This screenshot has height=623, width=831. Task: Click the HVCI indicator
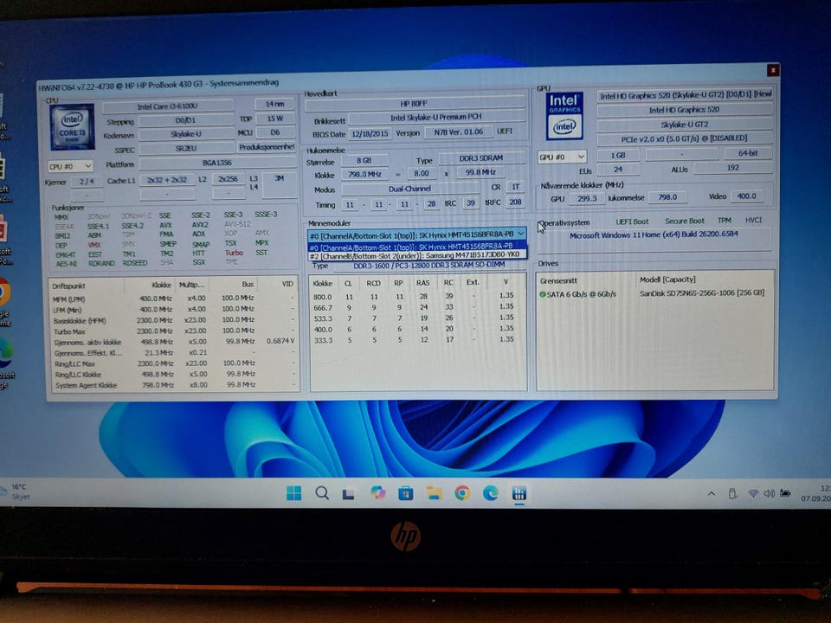[x=753, y=220]
